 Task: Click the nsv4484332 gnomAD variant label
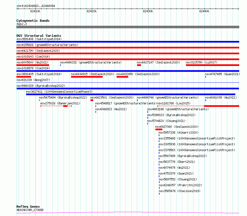(91, 62)
